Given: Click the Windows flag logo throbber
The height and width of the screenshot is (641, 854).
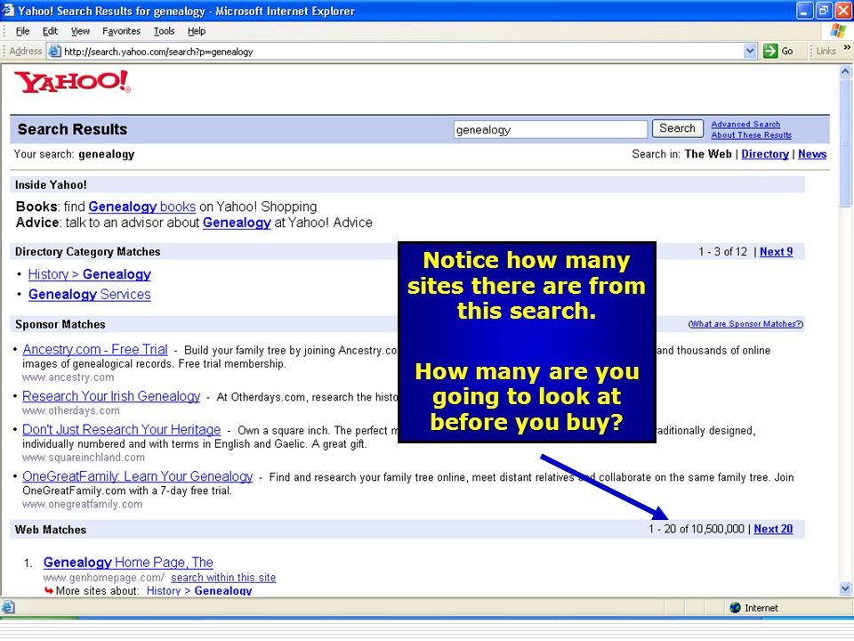Looking at the screenshot, I should [x=838, y=30].
